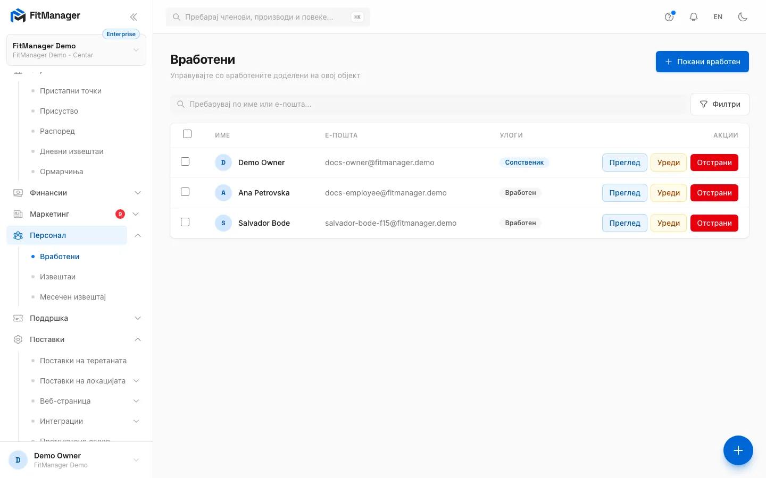Expand the Финансии section chevron
This screenshot has width=766, height=478.
[138, 193]
